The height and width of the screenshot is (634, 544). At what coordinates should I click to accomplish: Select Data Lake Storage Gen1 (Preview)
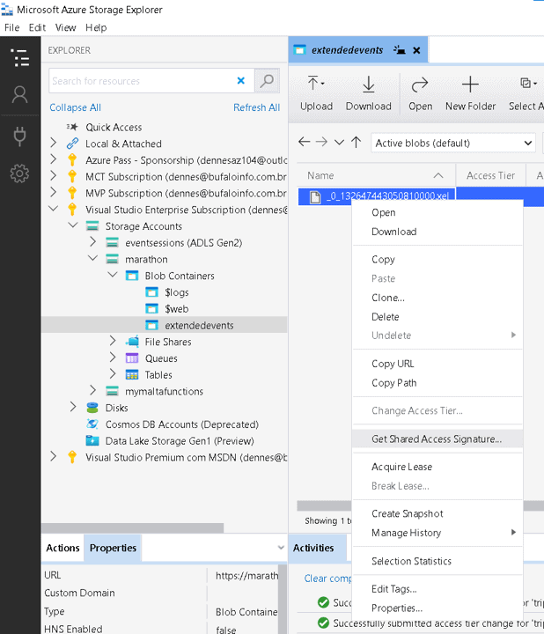click(180, 441)
